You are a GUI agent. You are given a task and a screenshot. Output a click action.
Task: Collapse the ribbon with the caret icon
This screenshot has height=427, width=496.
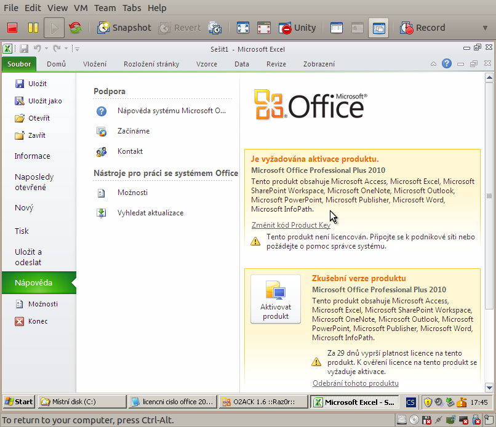433,64
